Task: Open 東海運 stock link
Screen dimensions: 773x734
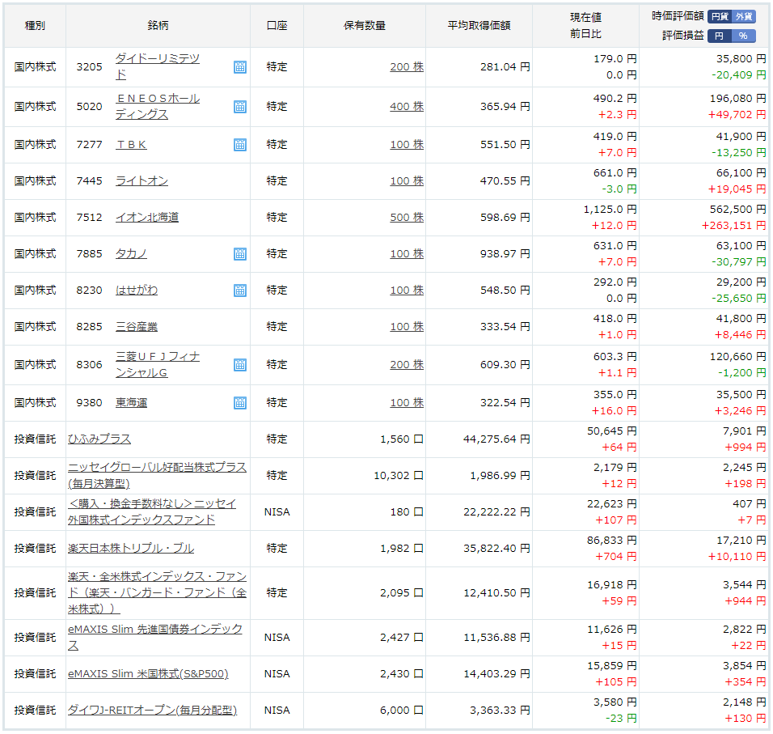Action: tap(131, 403)
